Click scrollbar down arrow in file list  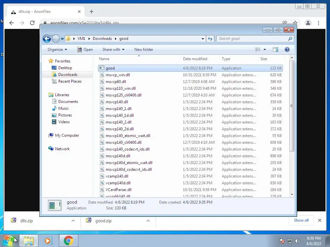click(292, 195)
